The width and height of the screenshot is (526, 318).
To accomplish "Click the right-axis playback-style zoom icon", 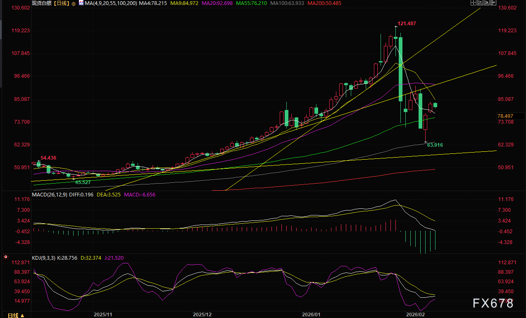I will pyautogui.click(x=486, y=2).
